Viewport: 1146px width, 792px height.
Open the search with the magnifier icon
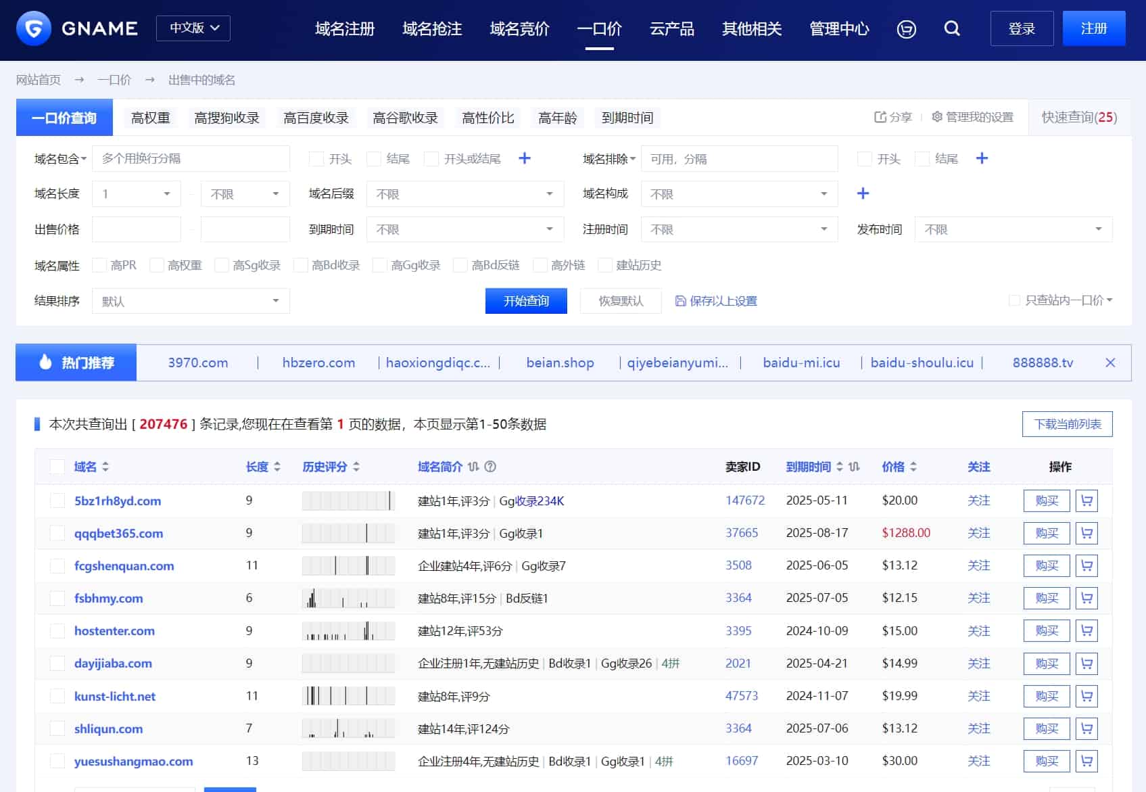pos(952,28)
